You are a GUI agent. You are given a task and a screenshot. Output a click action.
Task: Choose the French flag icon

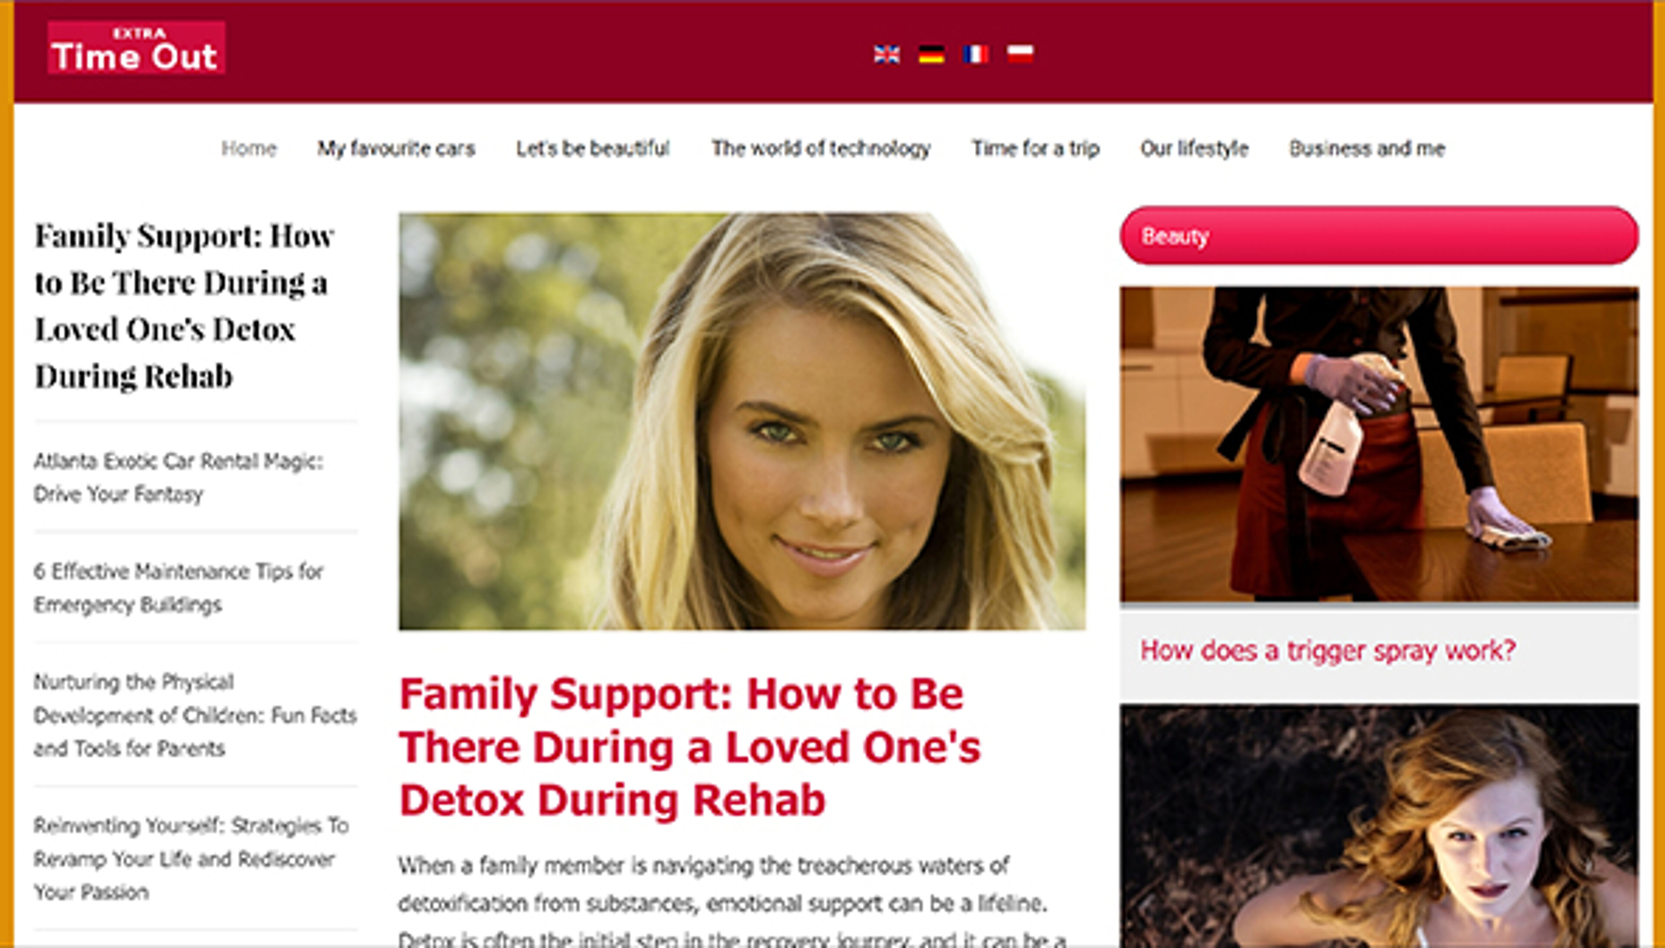976,54
